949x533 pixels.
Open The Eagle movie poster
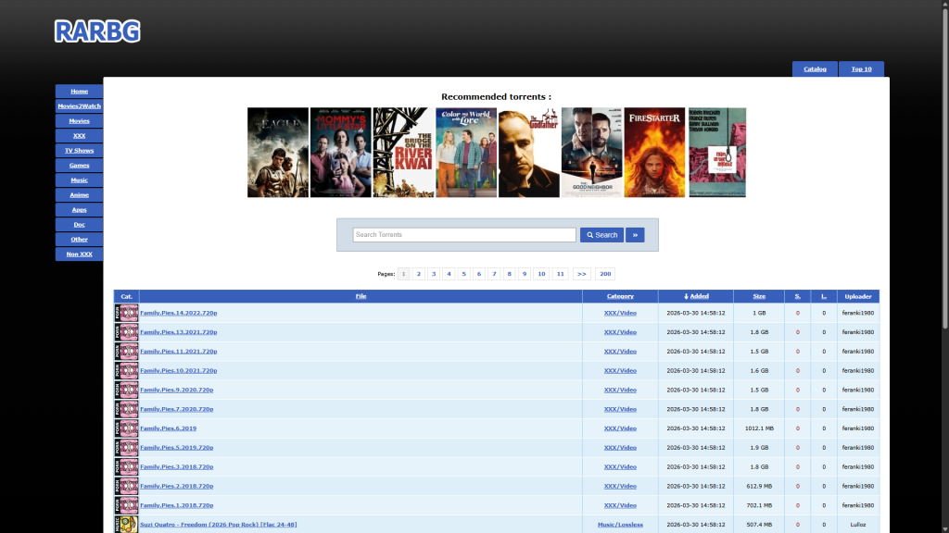277,153
